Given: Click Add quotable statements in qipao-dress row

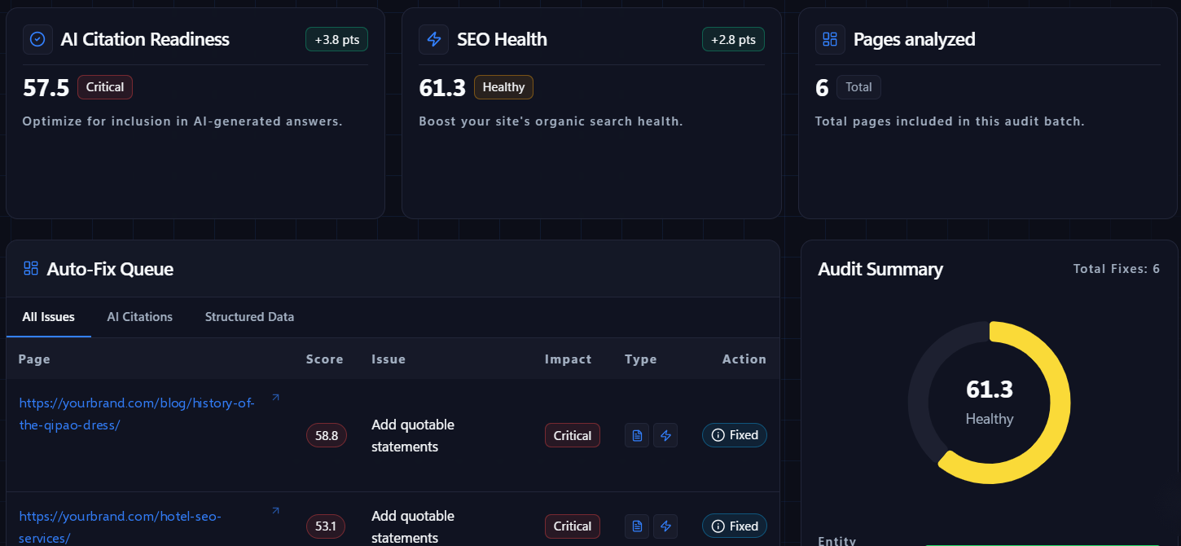Looking at the screenshot, I should point(413,435).
